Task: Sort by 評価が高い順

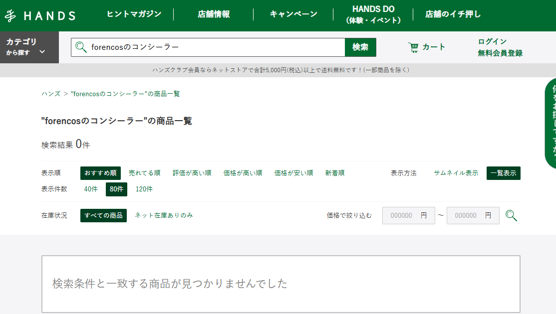Action: (x=192, y=173)
